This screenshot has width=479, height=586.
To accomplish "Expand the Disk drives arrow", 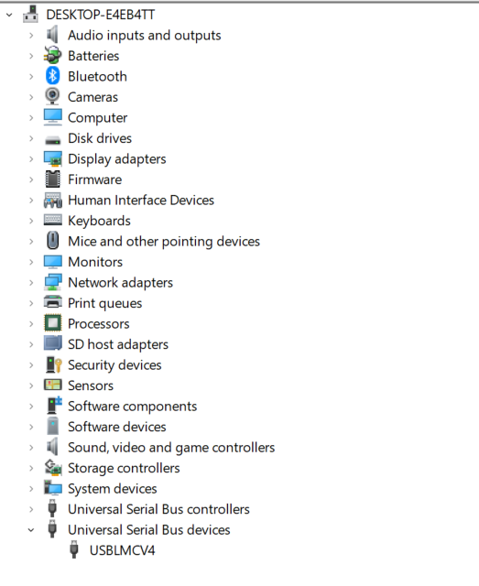I will click(x=31, y=138).
